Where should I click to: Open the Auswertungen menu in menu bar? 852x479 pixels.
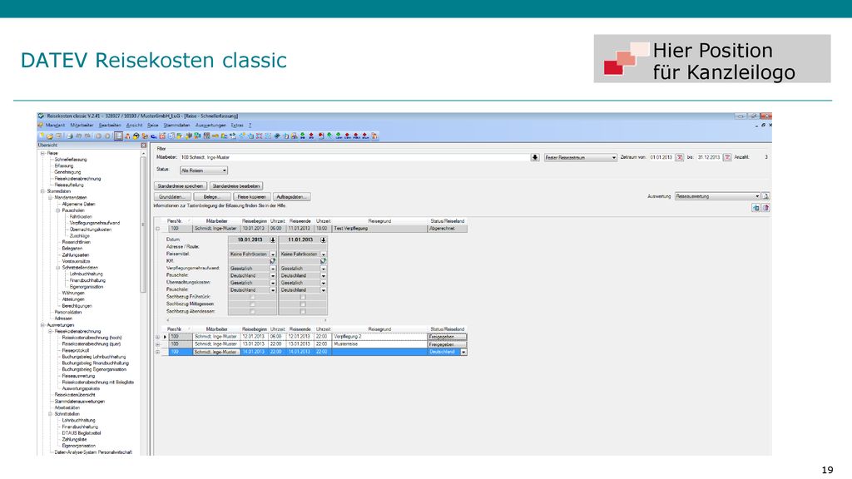211,126
